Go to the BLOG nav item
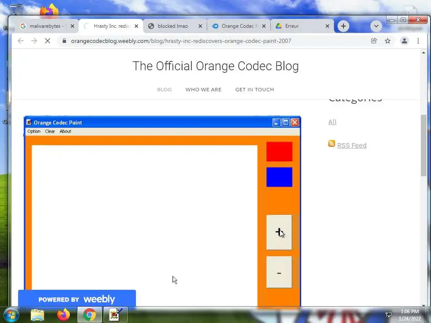The image size is (431, 323). click(x=165, y=90)
